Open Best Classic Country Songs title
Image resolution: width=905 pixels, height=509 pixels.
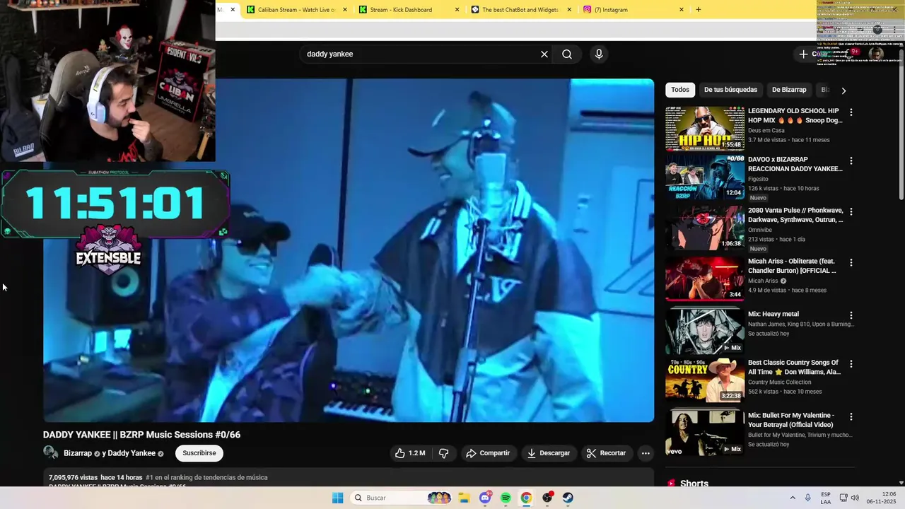pyautogui.click(x=794, y=367)
